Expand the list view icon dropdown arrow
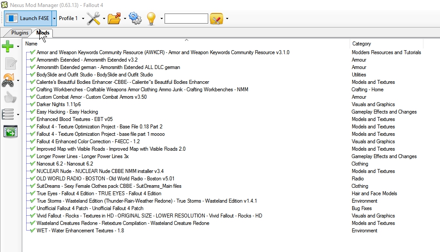The width and height of the screenshot is (440, 252). coord(18,114)
